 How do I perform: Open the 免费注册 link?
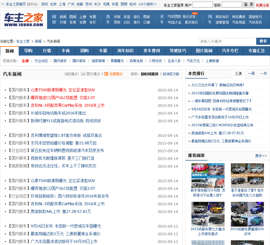click(262, 5)
